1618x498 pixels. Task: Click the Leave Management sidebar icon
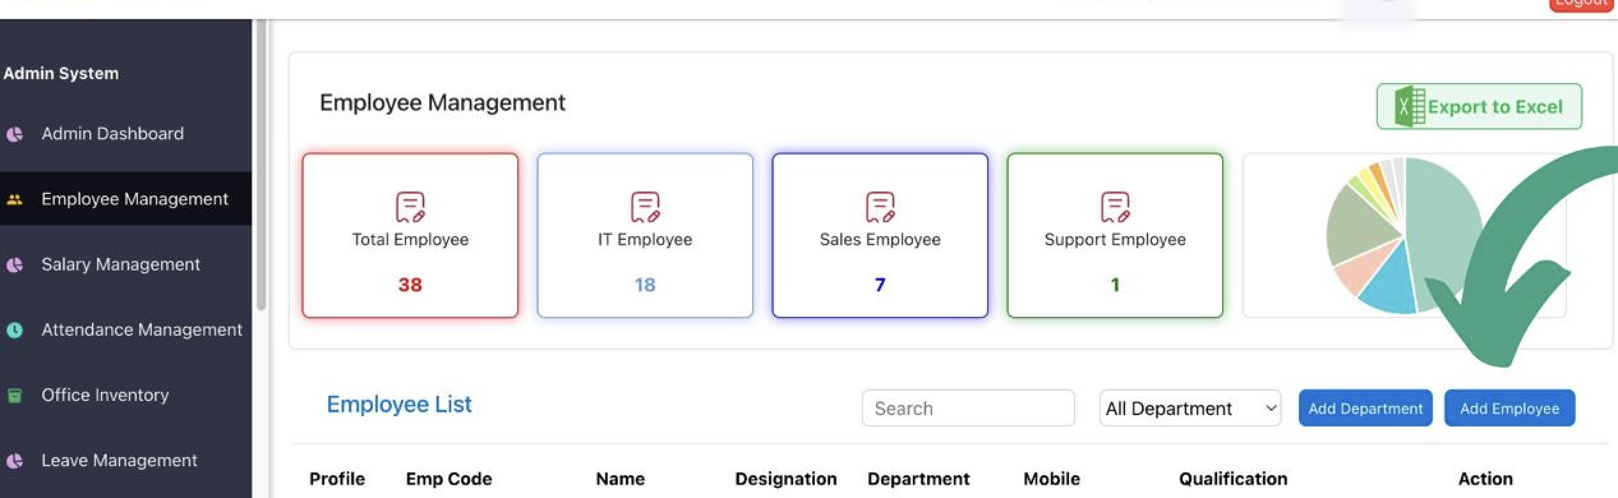(15, 461)
